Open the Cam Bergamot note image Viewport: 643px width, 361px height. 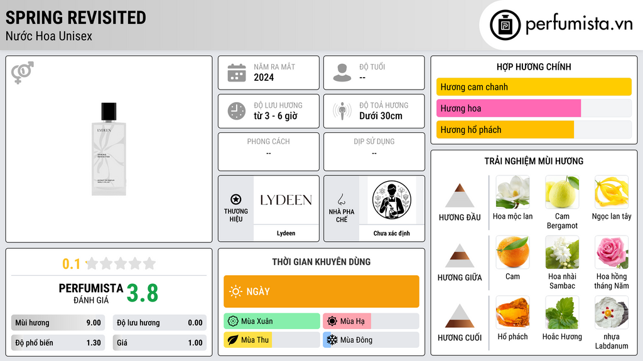click(x=562, y=192)
